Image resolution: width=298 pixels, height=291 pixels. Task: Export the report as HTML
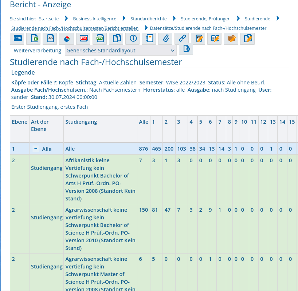[x=17, y=39]
